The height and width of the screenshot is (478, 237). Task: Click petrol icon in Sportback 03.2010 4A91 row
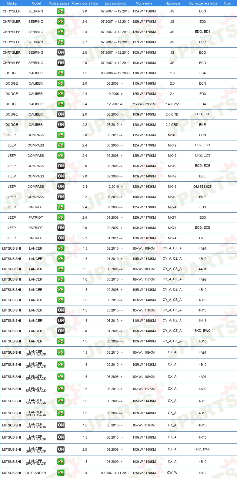(61, 352)
